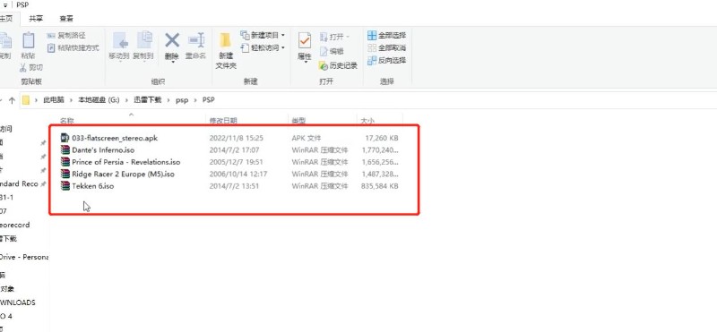Click size 17,260 KB
Viewport: 717px width, 332px height.
pyautogui.click(x=382, y=138)
